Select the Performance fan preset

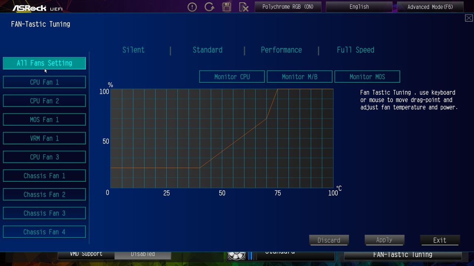click(281, 50)
